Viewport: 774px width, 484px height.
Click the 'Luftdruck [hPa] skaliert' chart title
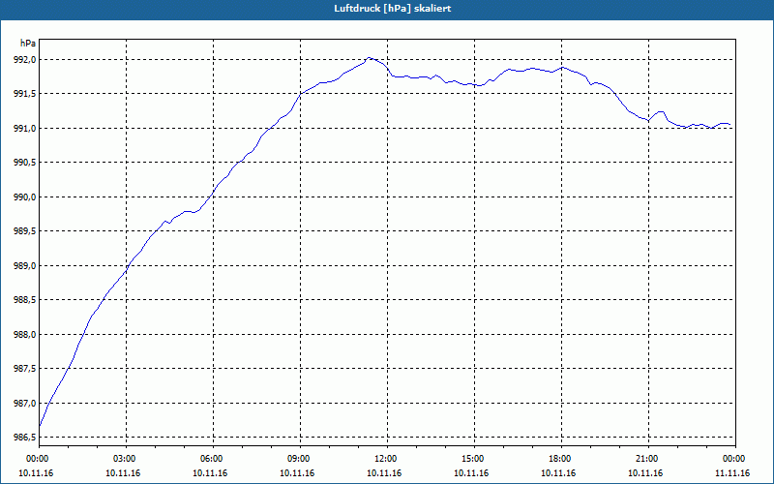pos(393,9)
